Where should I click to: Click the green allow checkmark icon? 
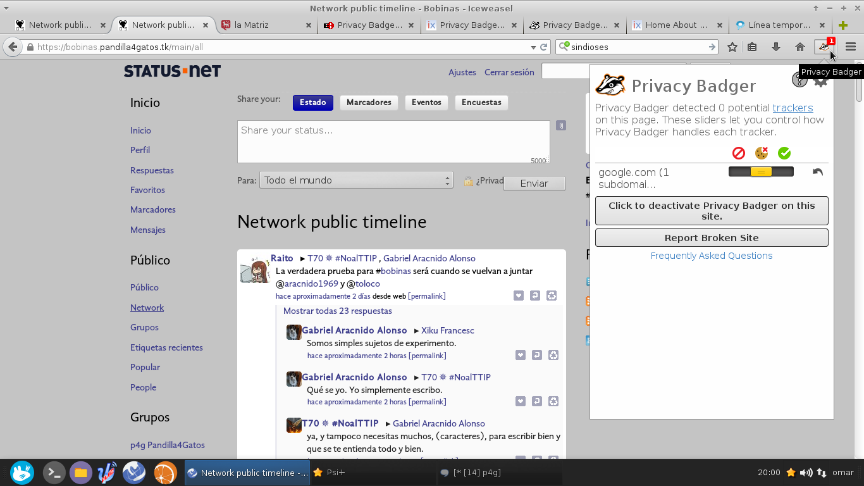coord(784,153)
